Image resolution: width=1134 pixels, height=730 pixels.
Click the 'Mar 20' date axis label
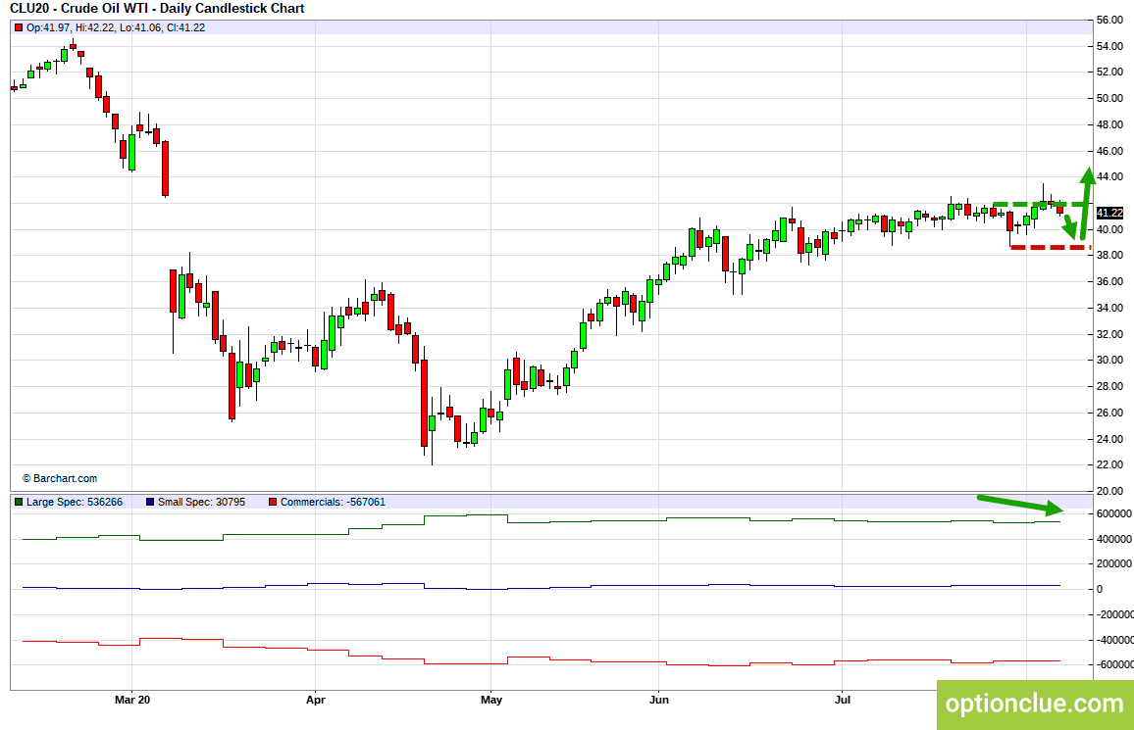[132, 700]
